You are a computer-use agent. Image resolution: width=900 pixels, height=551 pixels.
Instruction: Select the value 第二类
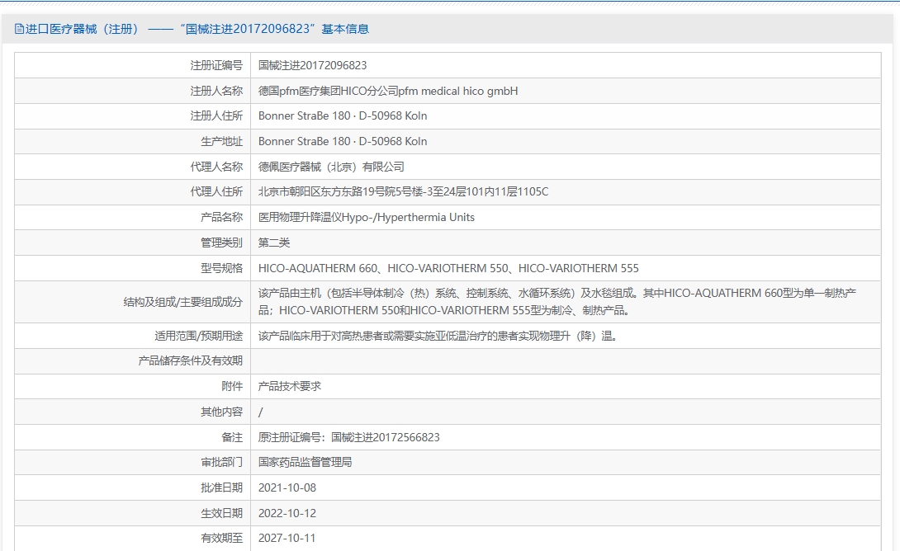pos(274,243)
